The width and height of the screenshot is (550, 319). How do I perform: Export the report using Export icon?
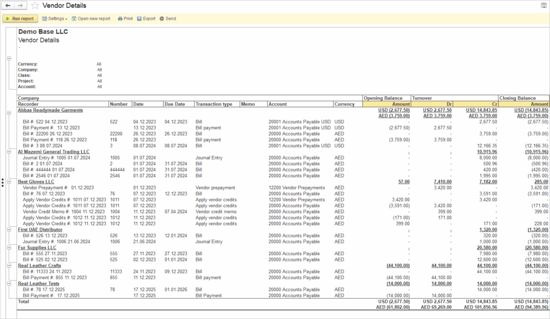[146, 19]
